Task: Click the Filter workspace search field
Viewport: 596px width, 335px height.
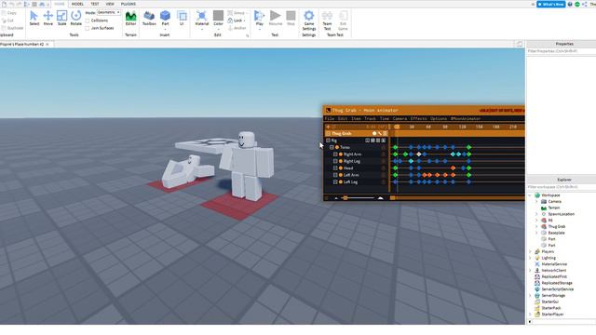Action: [561, 187]
